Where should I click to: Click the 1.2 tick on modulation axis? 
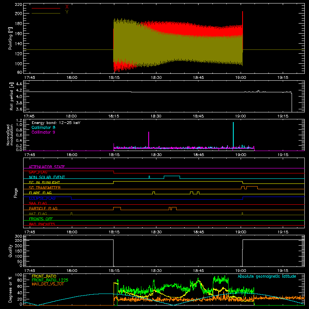tap(19, 121)
